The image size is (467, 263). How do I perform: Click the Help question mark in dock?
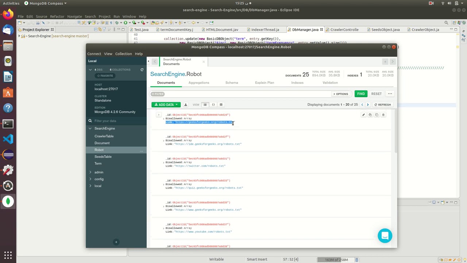tap(8, 108)
